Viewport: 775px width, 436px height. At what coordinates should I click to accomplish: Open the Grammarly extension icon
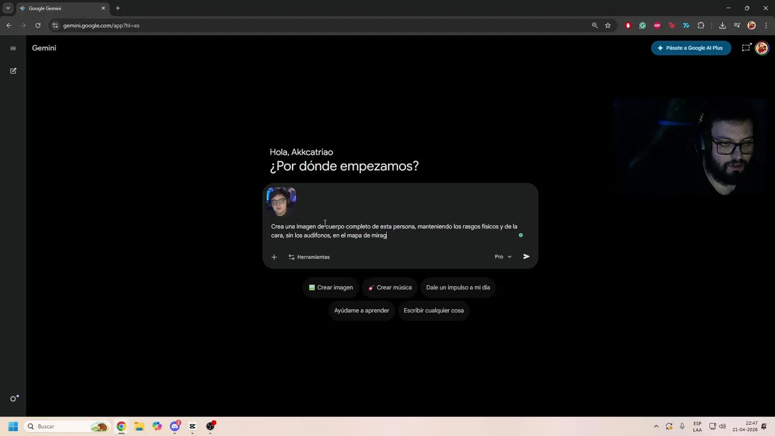(x=642, y=25)
